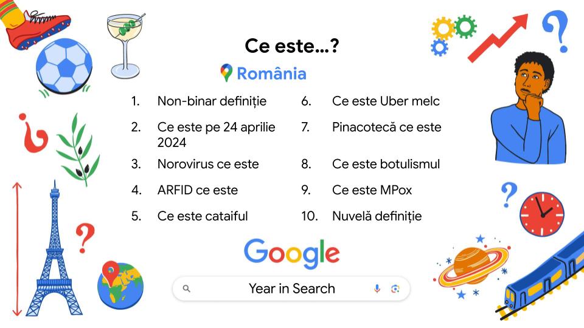This screenshot has width=584, height=328.
Task: Click the Google Maps pin beside România
Action: (226, 73)
